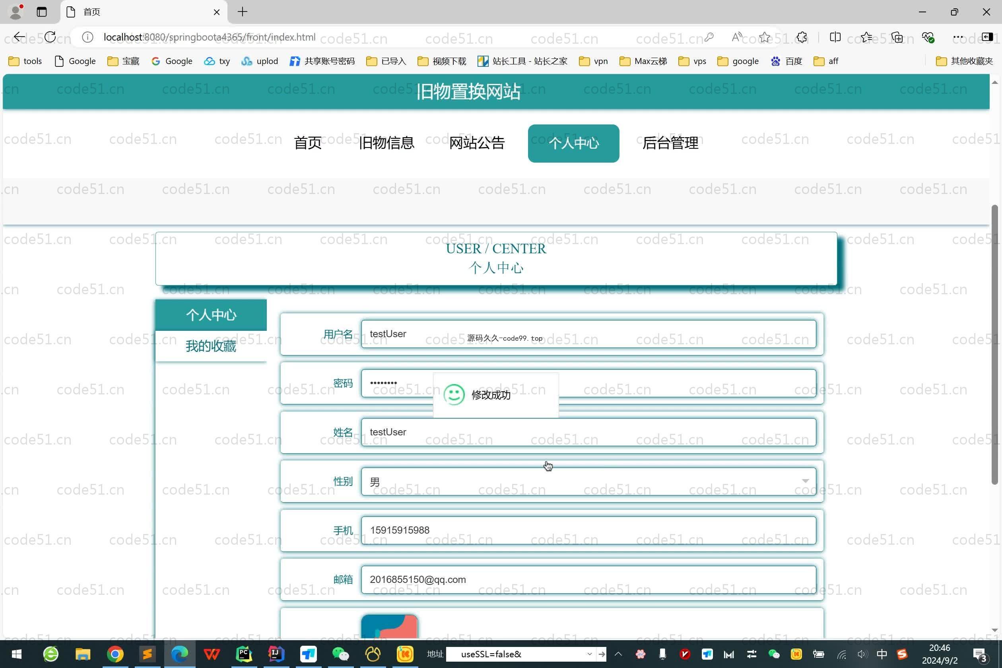1002x668 pixels.
Task: Open the 视频下载 bookmark folder
Action: point(442,61)
